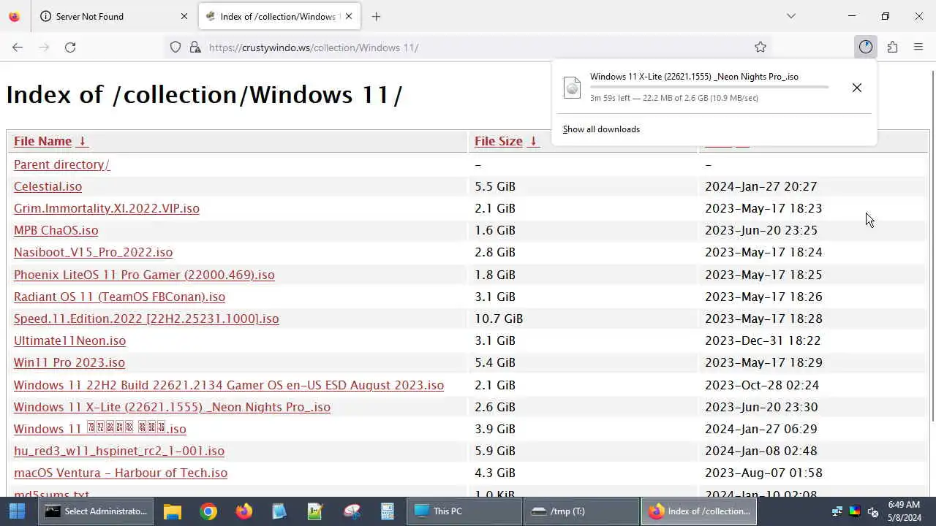Click the browser Back arrow

18,47
